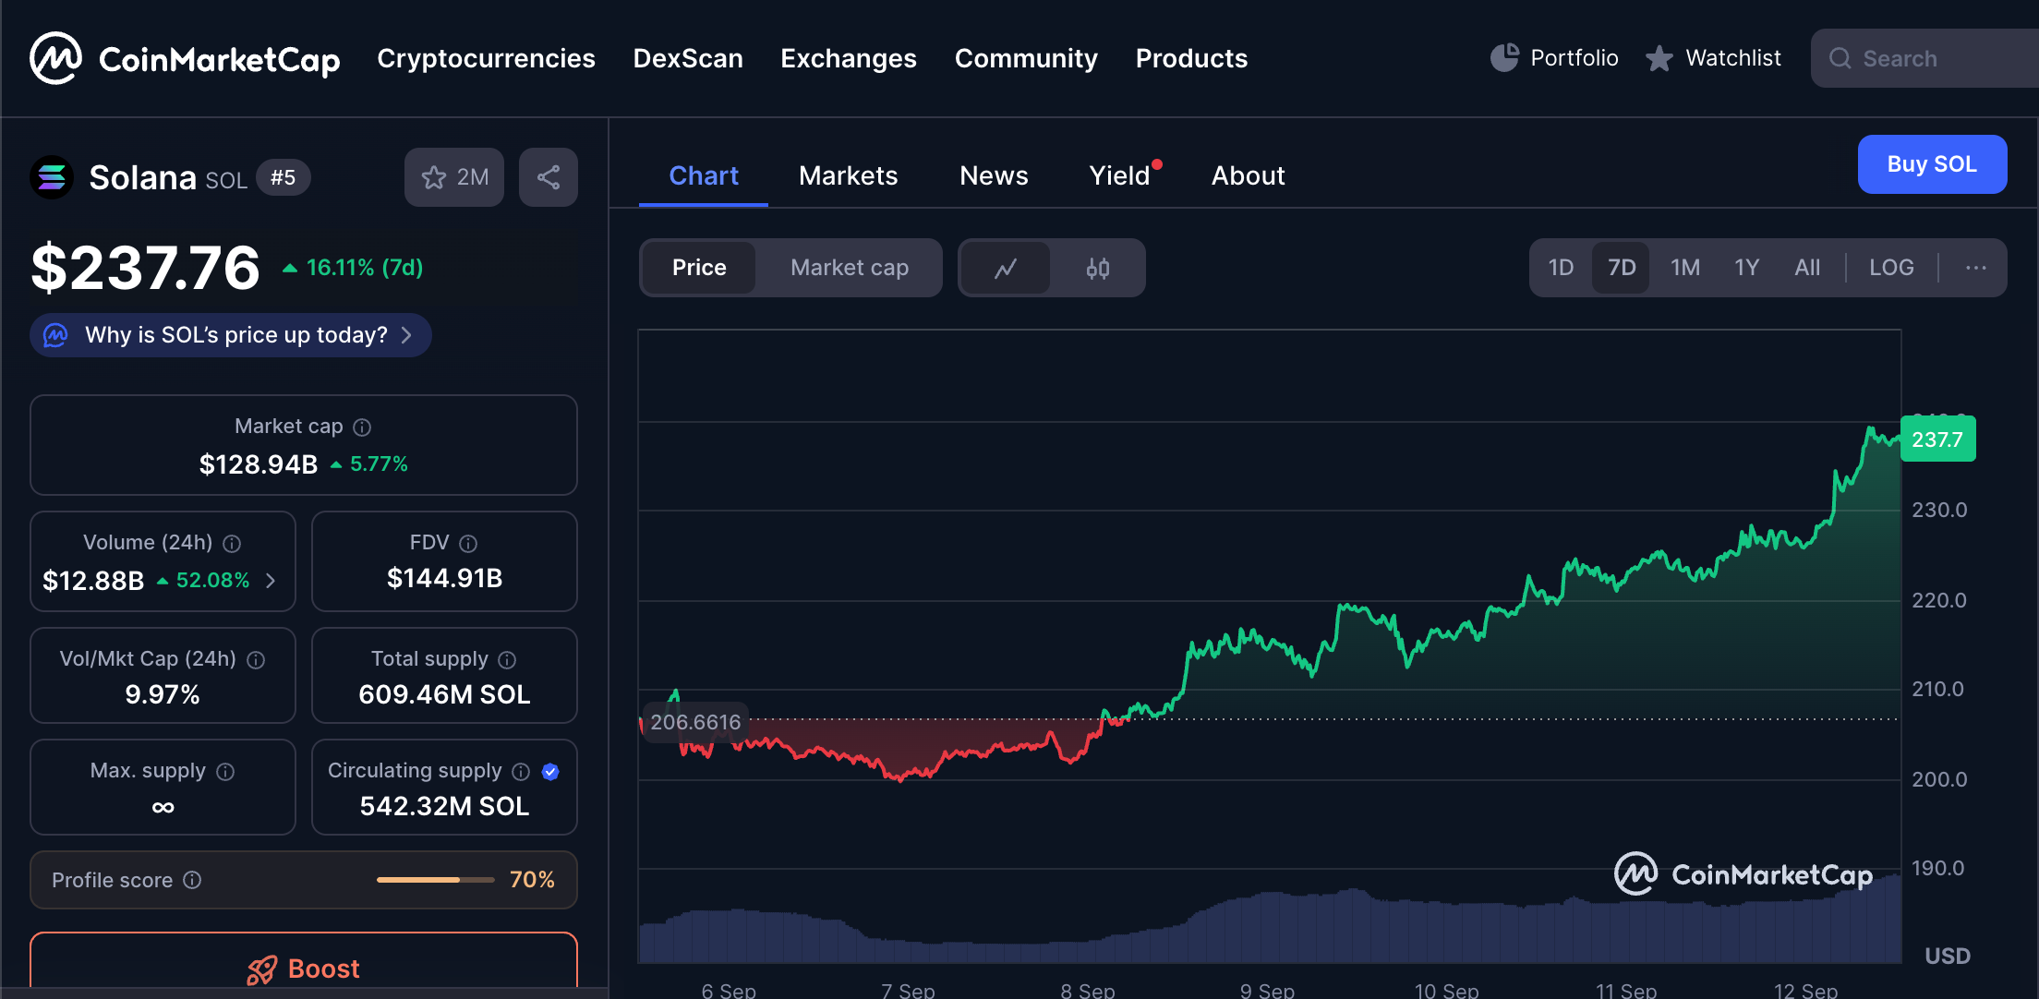Click the Boost button label
Screen dimensions: 2039x999
[x=324, y=969]
